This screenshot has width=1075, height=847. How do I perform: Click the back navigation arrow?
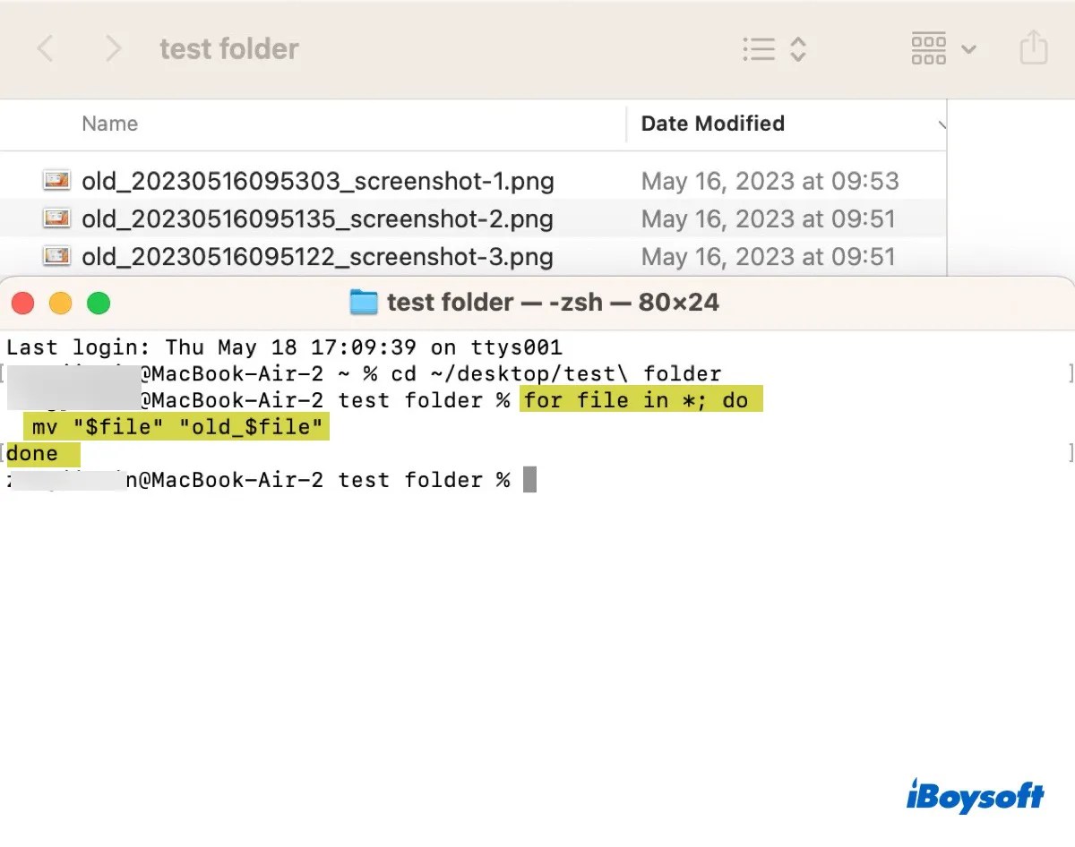click(45, 49)
